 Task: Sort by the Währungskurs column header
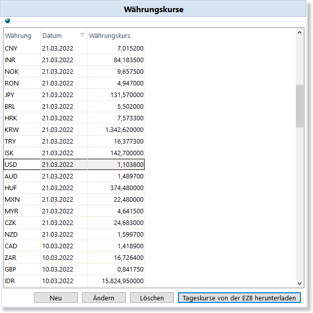(110, 36)
